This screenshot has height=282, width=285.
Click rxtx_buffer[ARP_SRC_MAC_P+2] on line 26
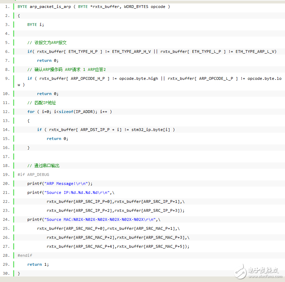81,237
